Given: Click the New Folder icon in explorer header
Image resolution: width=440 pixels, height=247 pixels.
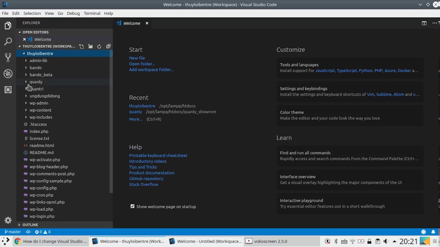Looking at the screenshot, I should [90, 46].
